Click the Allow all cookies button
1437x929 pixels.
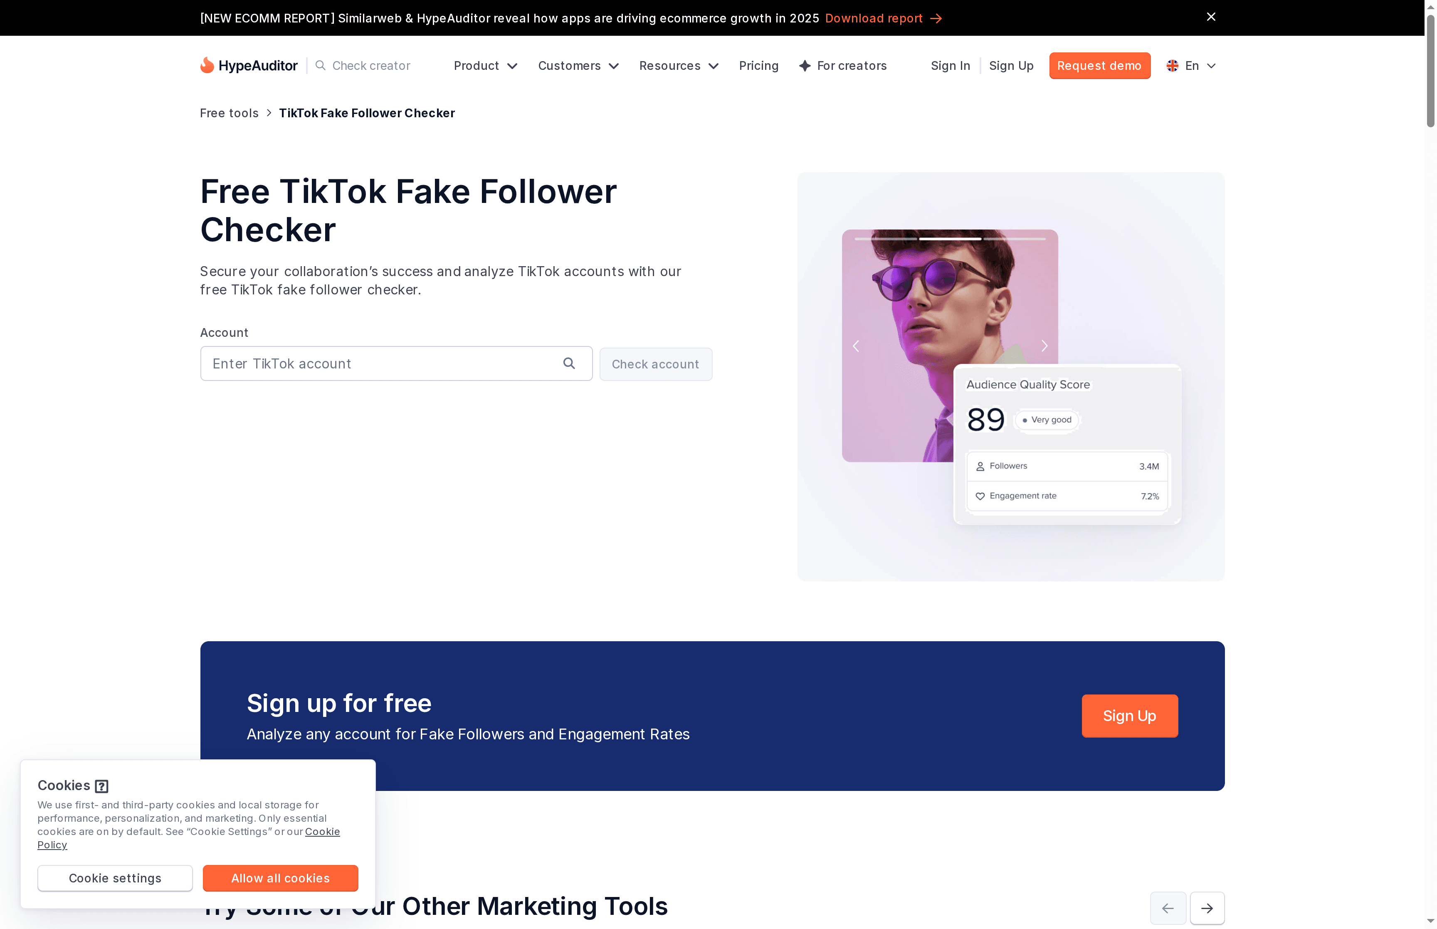click(280, 878)
